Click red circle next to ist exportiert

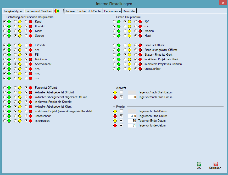point(30,121)
